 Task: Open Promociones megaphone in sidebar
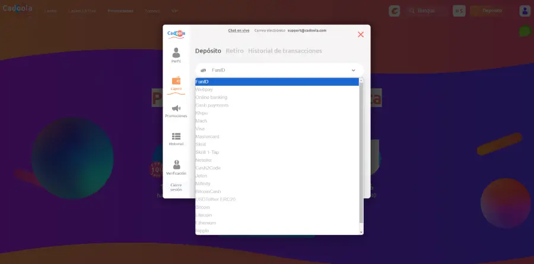point(176,111)
